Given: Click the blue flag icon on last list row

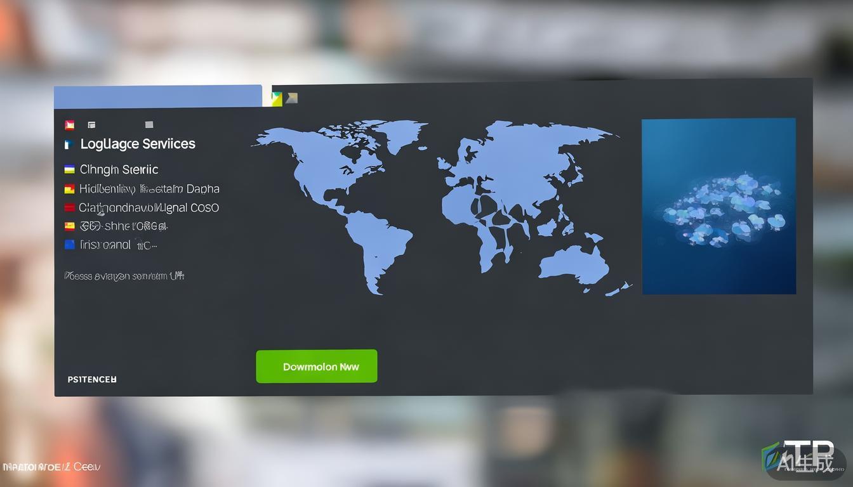Looking at the screenshot, I should point(70,244).
